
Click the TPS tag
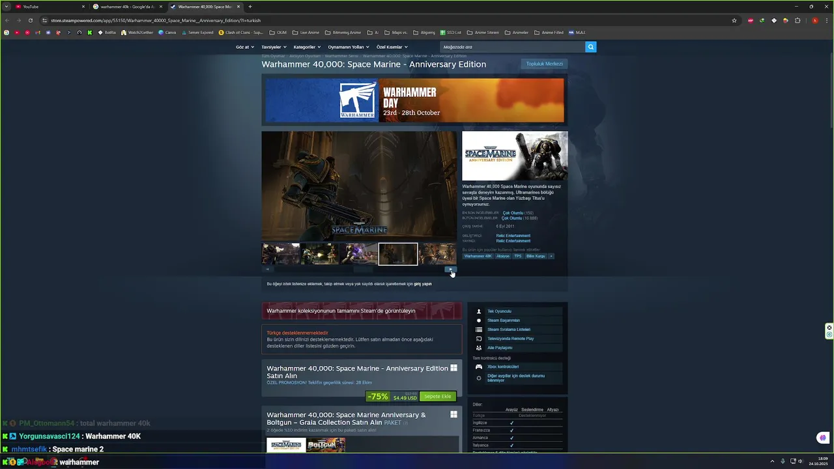pos(518,256)
